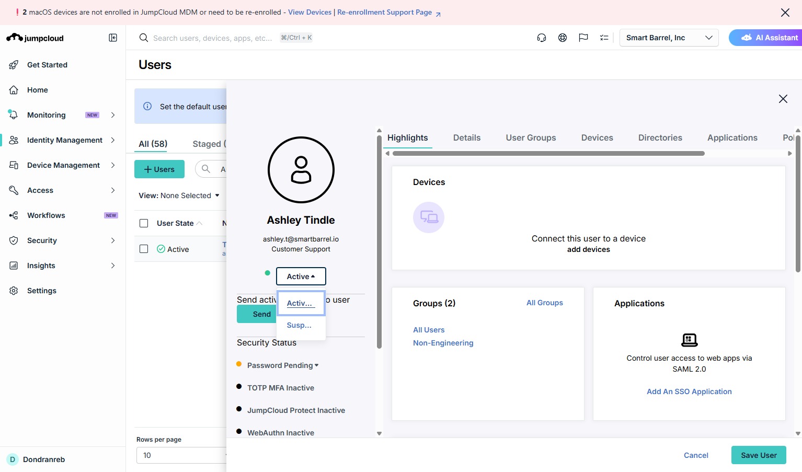This screenshot has height=472, width=802.
Task: Click the user summary vertical scrollbar
Action: [379, 241]
